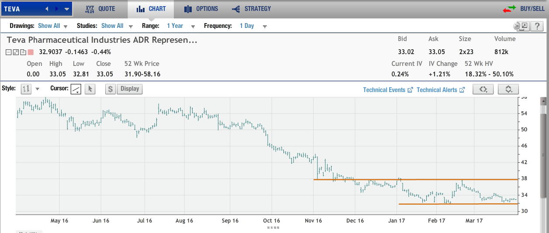Toggle the plus box next to price
Viewport: 549px width, 233px height.
point(23,52)
